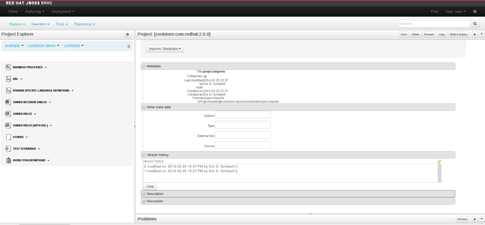The height and width of the screenshot is (225, 485).
Task: Click the Source input field
Action: (x=243, y=145)
